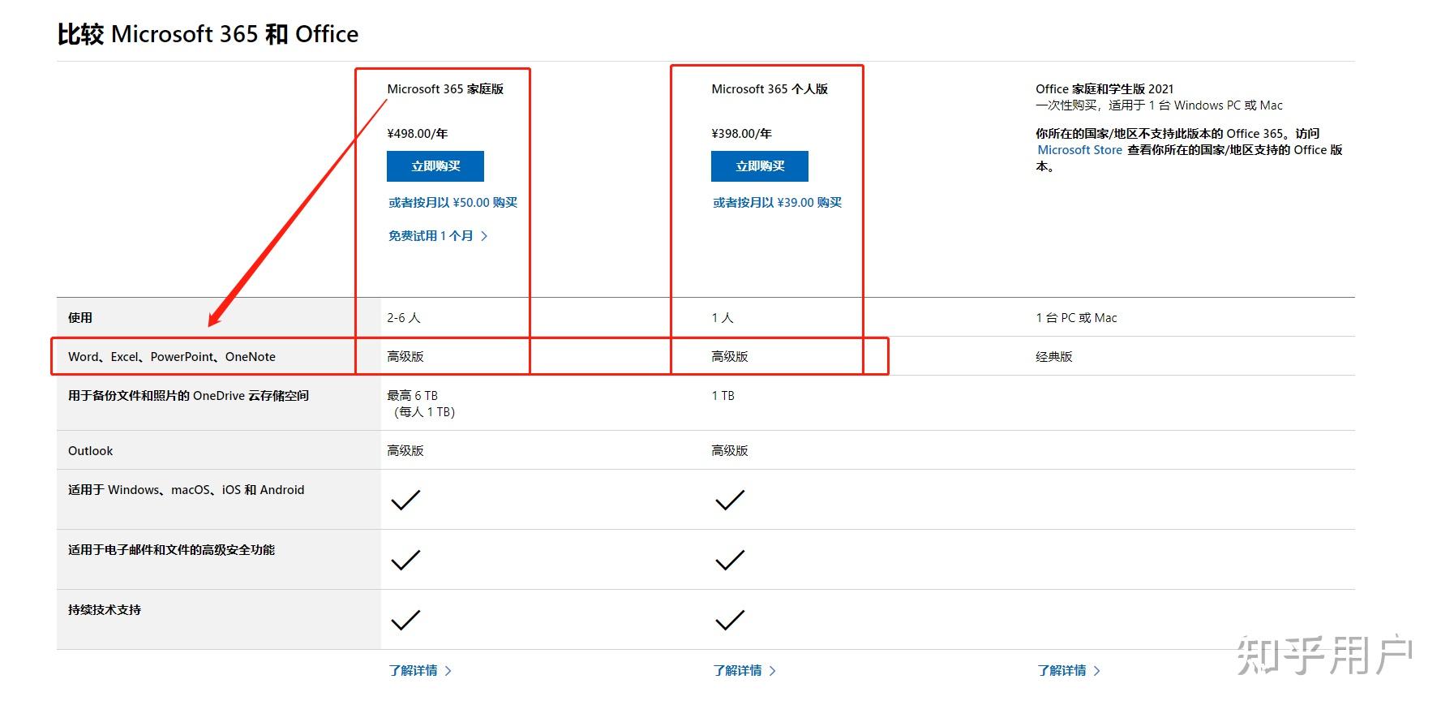Click the 个人版 checkmark for Windows、macOS、iOS 和 Android

tap(730, 500)
